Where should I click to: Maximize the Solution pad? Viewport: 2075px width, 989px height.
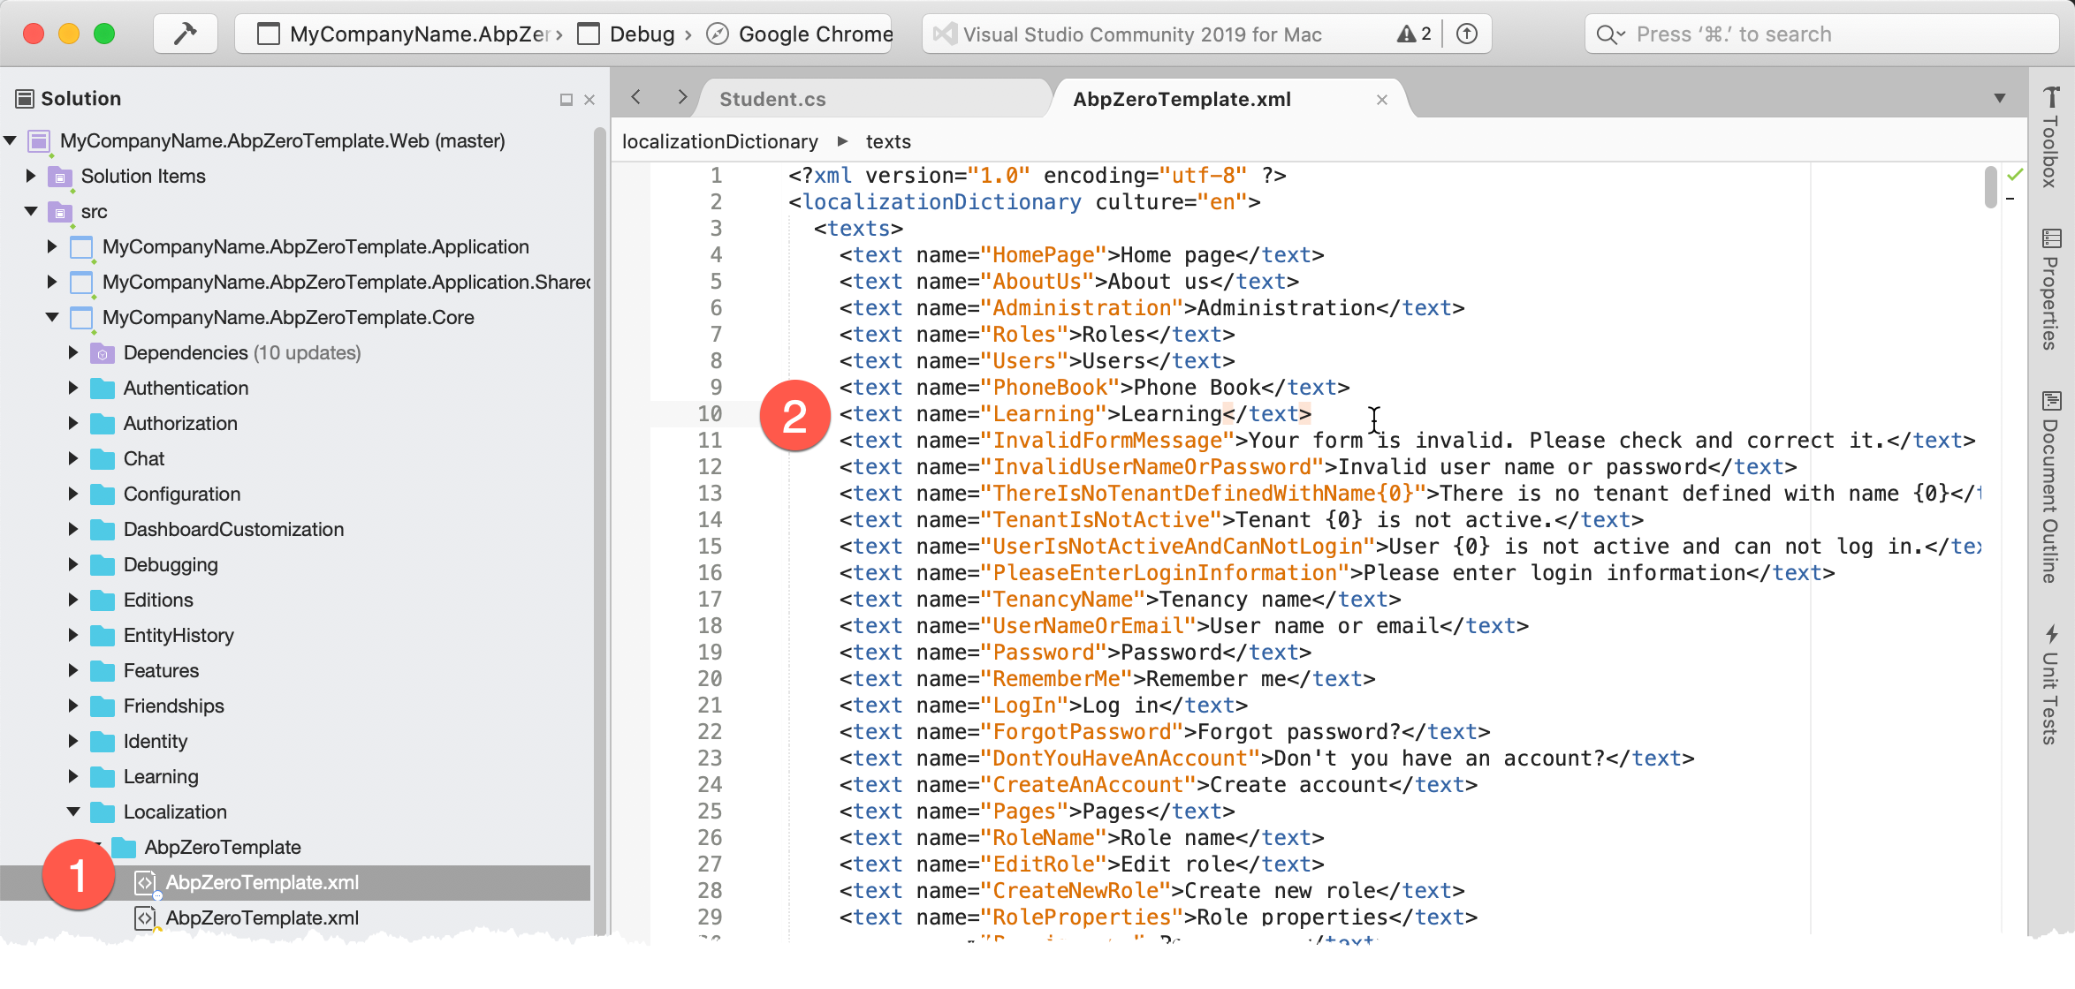pos(566,100)
